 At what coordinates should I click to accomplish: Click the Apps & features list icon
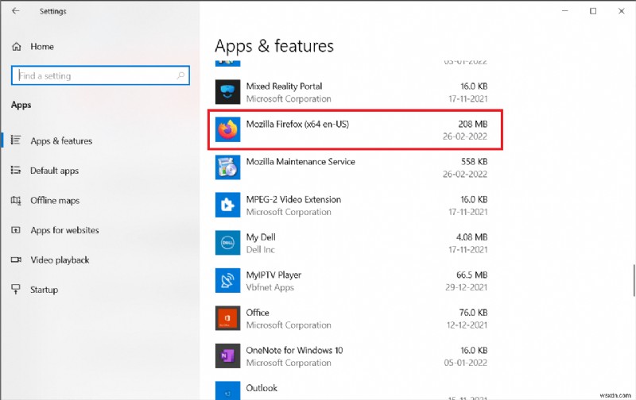(x=15, y=140)
